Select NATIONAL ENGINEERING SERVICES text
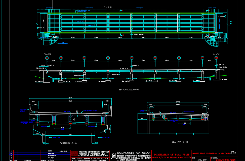This screenshot has width=245, height=161. [94, 152]
